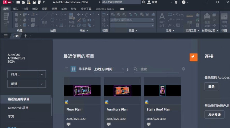Click the 打开... button

point(23,74)
